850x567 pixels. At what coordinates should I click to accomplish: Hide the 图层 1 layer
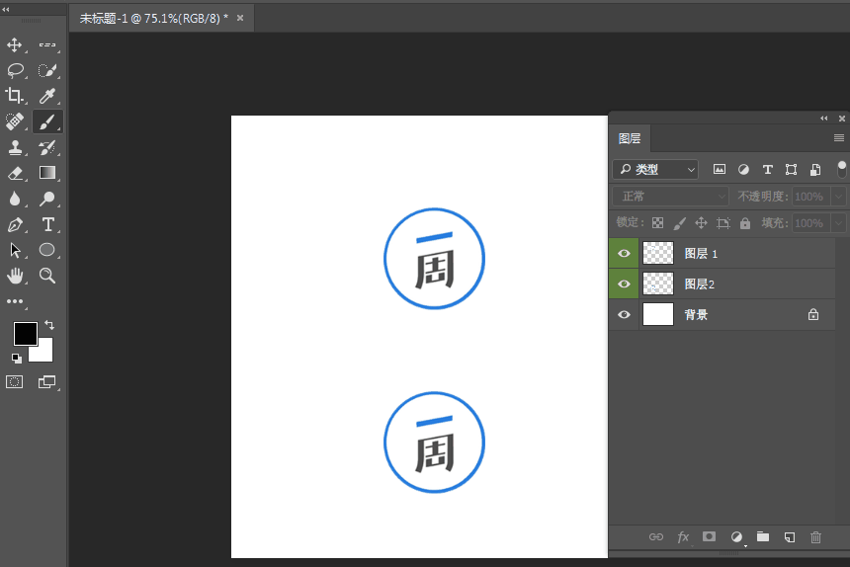point(624,254)
